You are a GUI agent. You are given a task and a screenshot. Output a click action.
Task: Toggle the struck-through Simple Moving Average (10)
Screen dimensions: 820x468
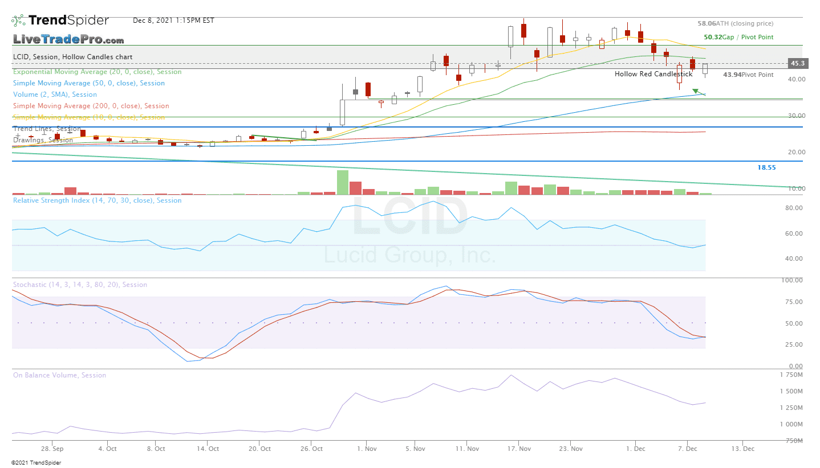(90, 117)
